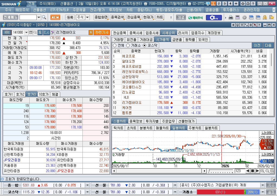Select the 코스닥 radio button

click(x=145, y=45)
